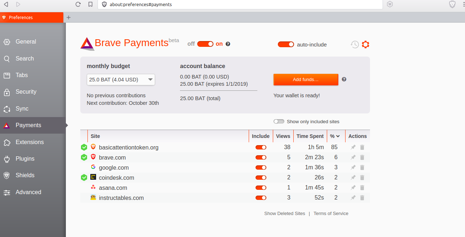Delete instructables.com from the list
The height and width of the screenshot is (237, 465).
[x=362, y=198]
